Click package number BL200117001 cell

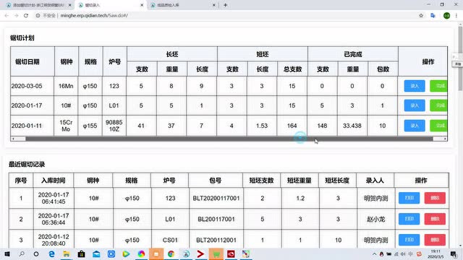(x=216, y=220)
